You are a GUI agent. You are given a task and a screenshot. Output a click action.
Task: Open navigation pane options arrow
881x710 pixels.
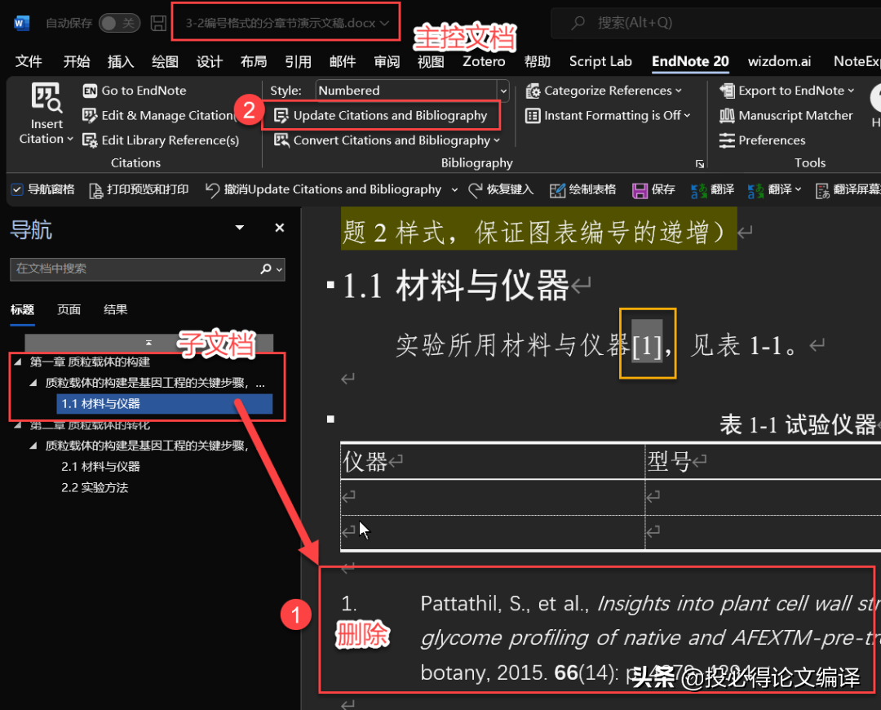click(x=239, y=228)
